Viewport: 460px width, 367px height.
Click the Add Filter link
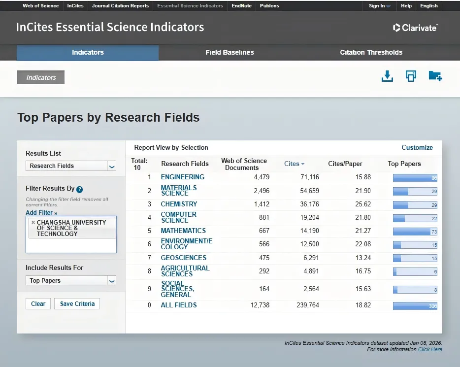click(41, 213)
